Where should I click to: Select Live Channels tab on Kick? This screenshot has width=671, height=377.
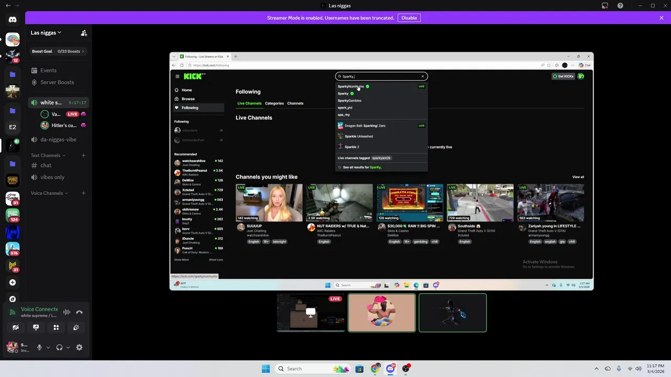(x=249, y=103)
